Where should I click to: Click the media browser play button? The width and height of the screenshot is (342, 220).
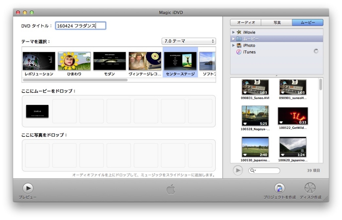coord(238,170)
